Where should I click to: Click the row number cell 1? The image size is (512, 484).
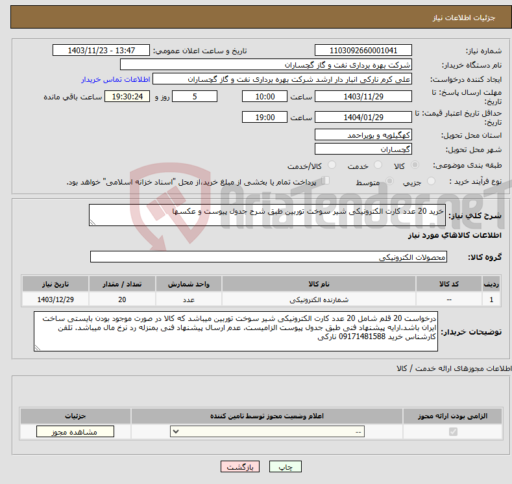491,299
